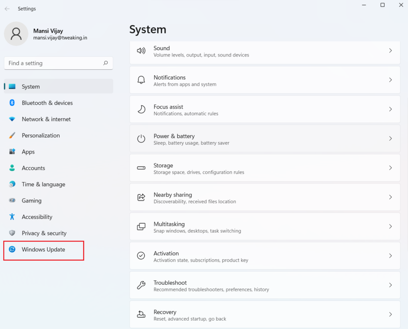Expand the Recovery chevron
This screenshot has height=329, width=408.
[x=390, y=314]
